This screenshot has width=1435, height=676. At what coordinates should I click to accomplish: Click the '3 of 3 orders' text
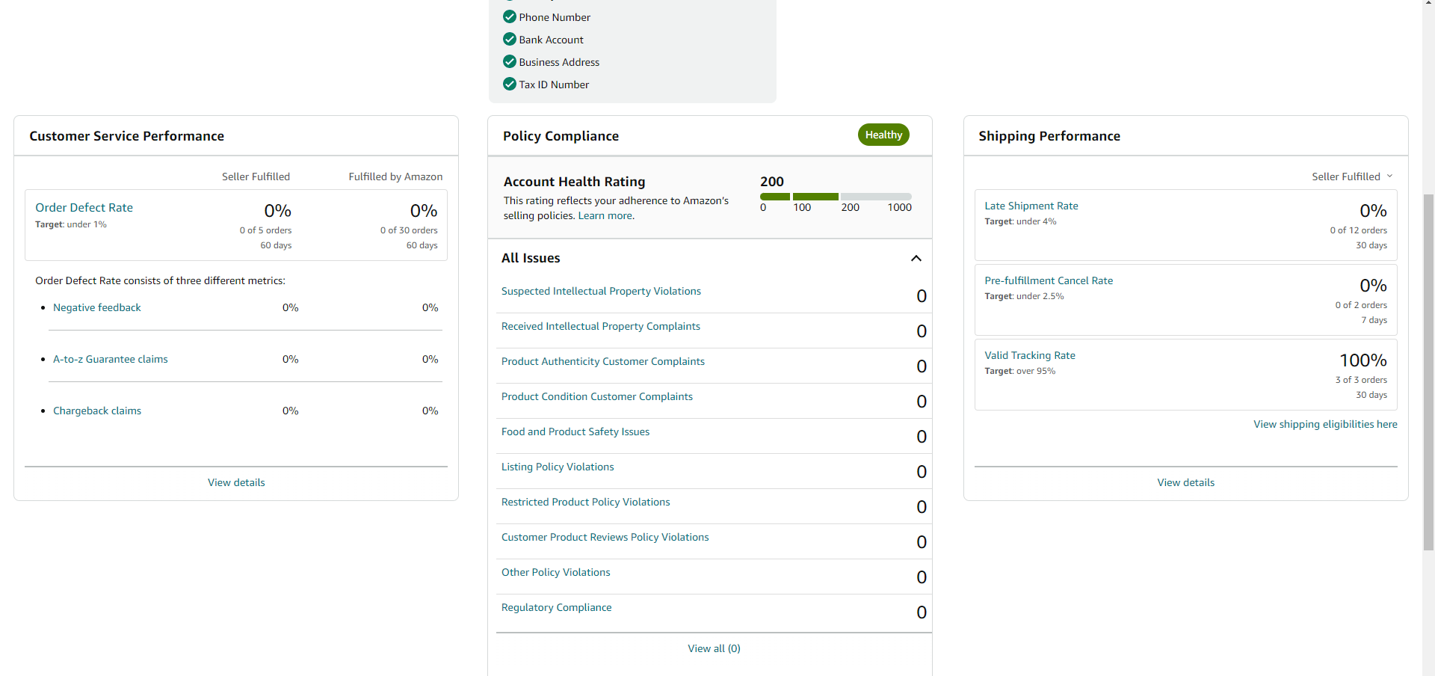tap(1361, 380)
